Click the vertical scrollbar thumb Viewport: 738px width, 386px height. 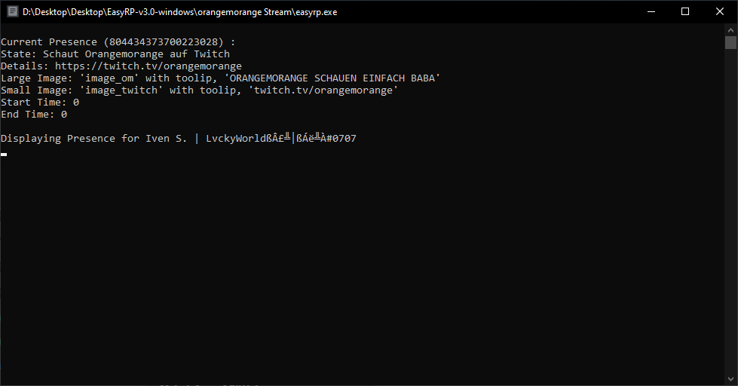point(730,42)
